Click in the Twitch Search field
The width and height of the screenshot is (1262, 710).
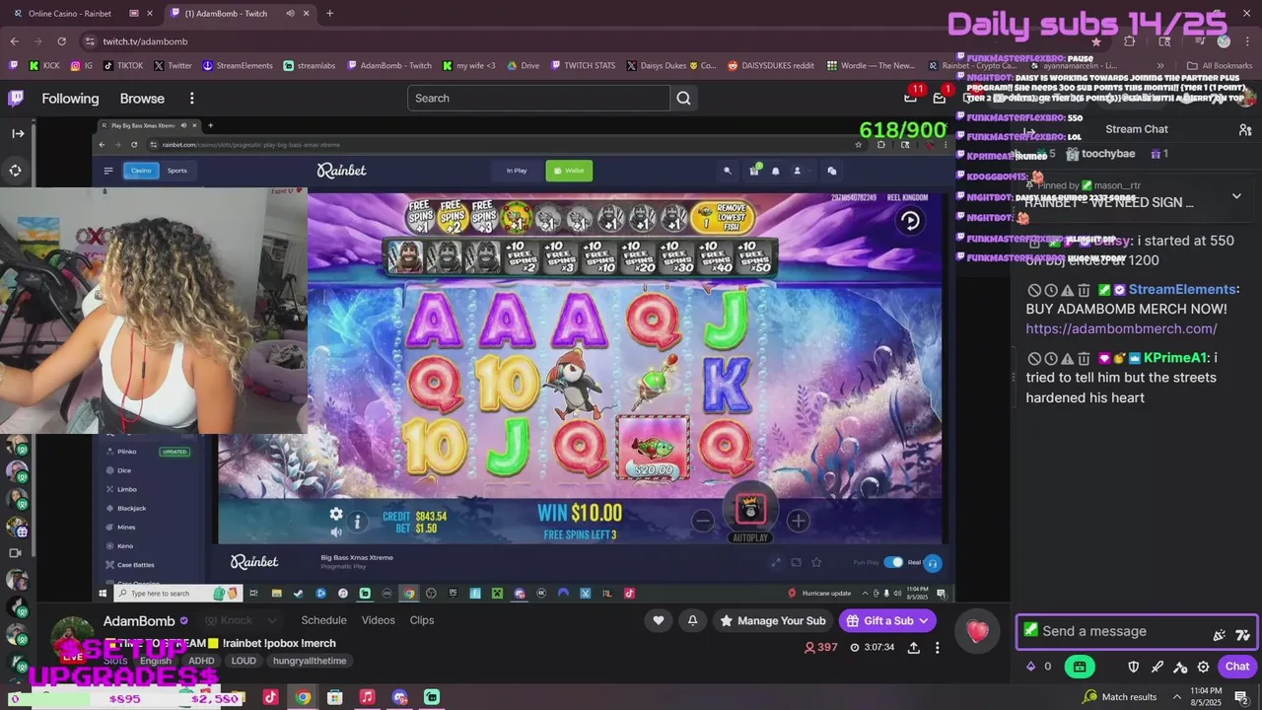[x=538, y=99]
